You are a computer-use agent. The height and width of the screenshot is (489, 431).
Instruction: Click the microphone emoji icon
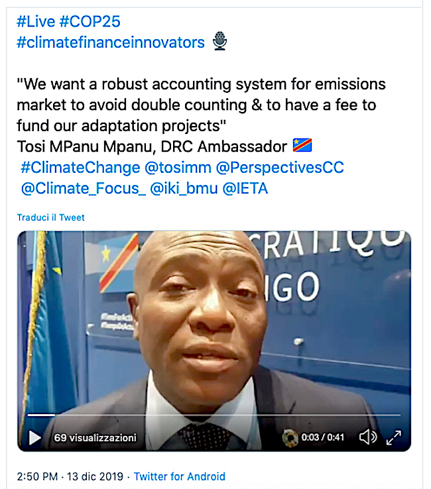coord(219,42)
